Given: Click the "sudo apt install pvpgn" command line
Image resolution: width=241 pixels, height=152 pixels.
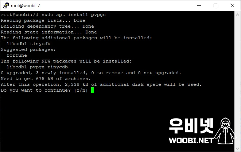Looking at the screenshot, I should click(74, 15).
